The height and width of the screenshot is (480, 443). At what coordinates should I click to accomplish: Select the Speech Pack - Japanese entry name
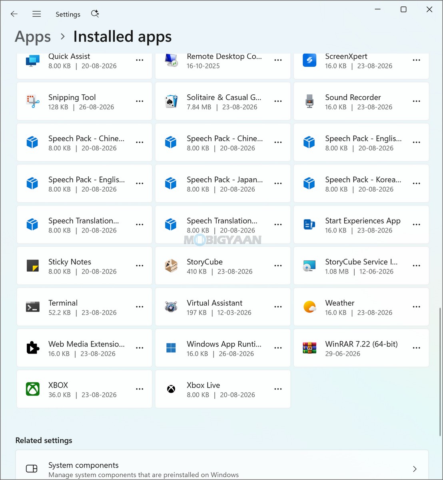[225, 180]
